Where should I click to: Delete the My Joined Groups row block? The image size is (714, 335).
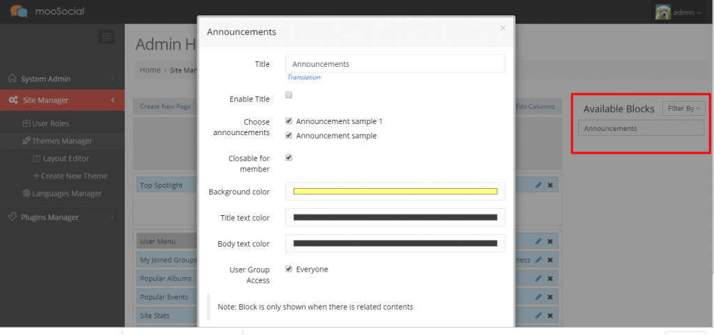click(550, 260)
